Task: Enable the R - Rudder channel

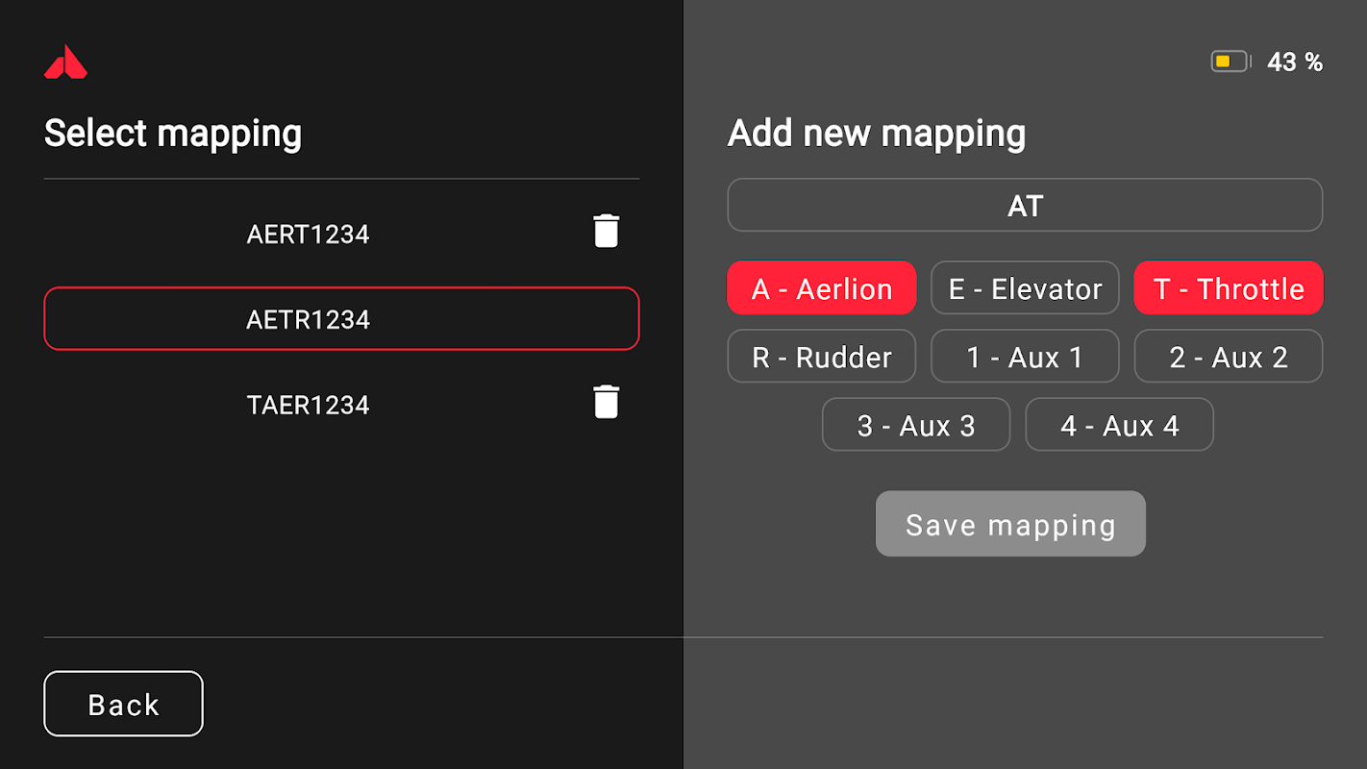Action: tap(822, 357)
